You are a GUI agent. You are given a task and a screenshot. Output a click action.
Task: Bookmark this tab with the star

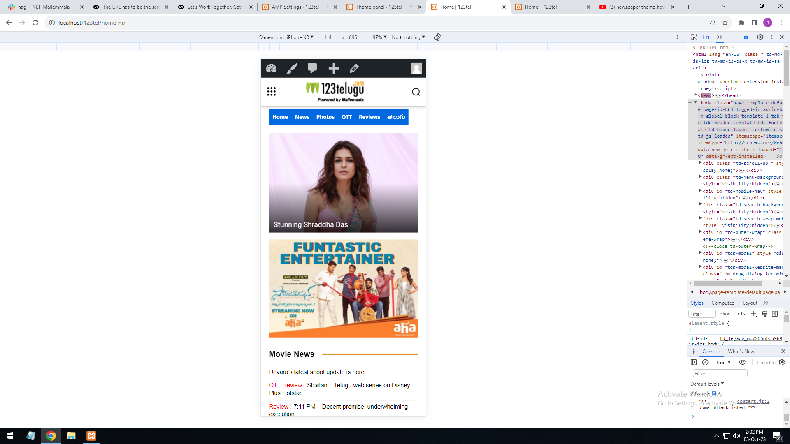tap(725, 23)
